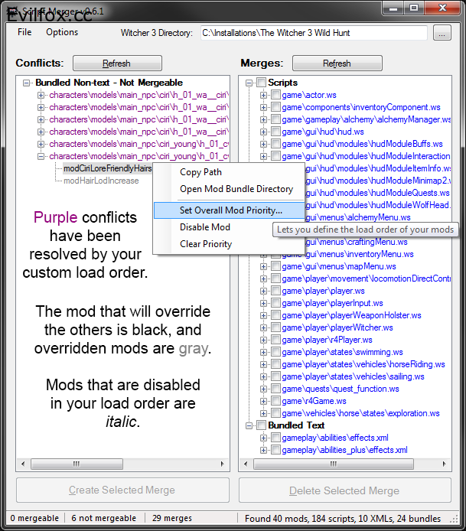
Task: Expand the player.ws merge node
Action: 263,291
